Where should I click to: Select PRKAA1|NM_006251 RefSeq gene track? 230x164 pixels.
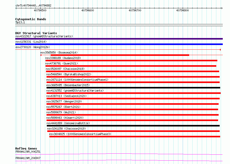click(x=119, y=154)
